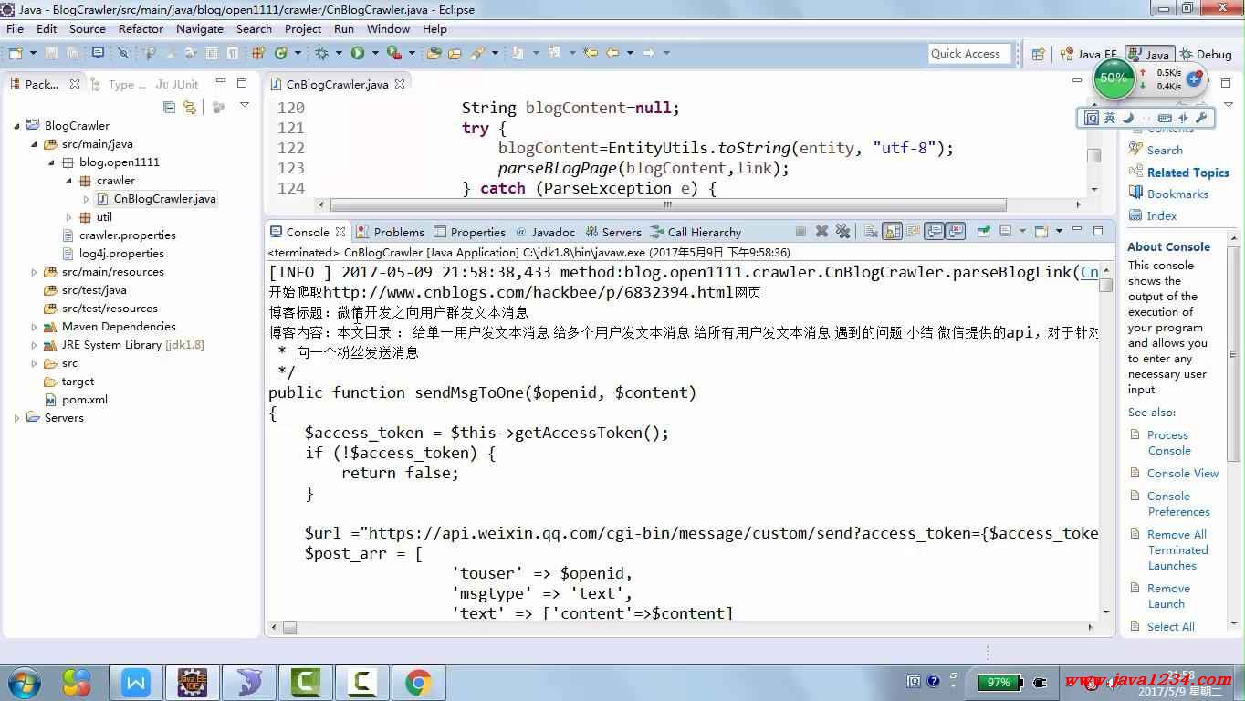Expand the Servers node in Package Explorer
This screenshot has height=701, width=1245.
point(17,418)
